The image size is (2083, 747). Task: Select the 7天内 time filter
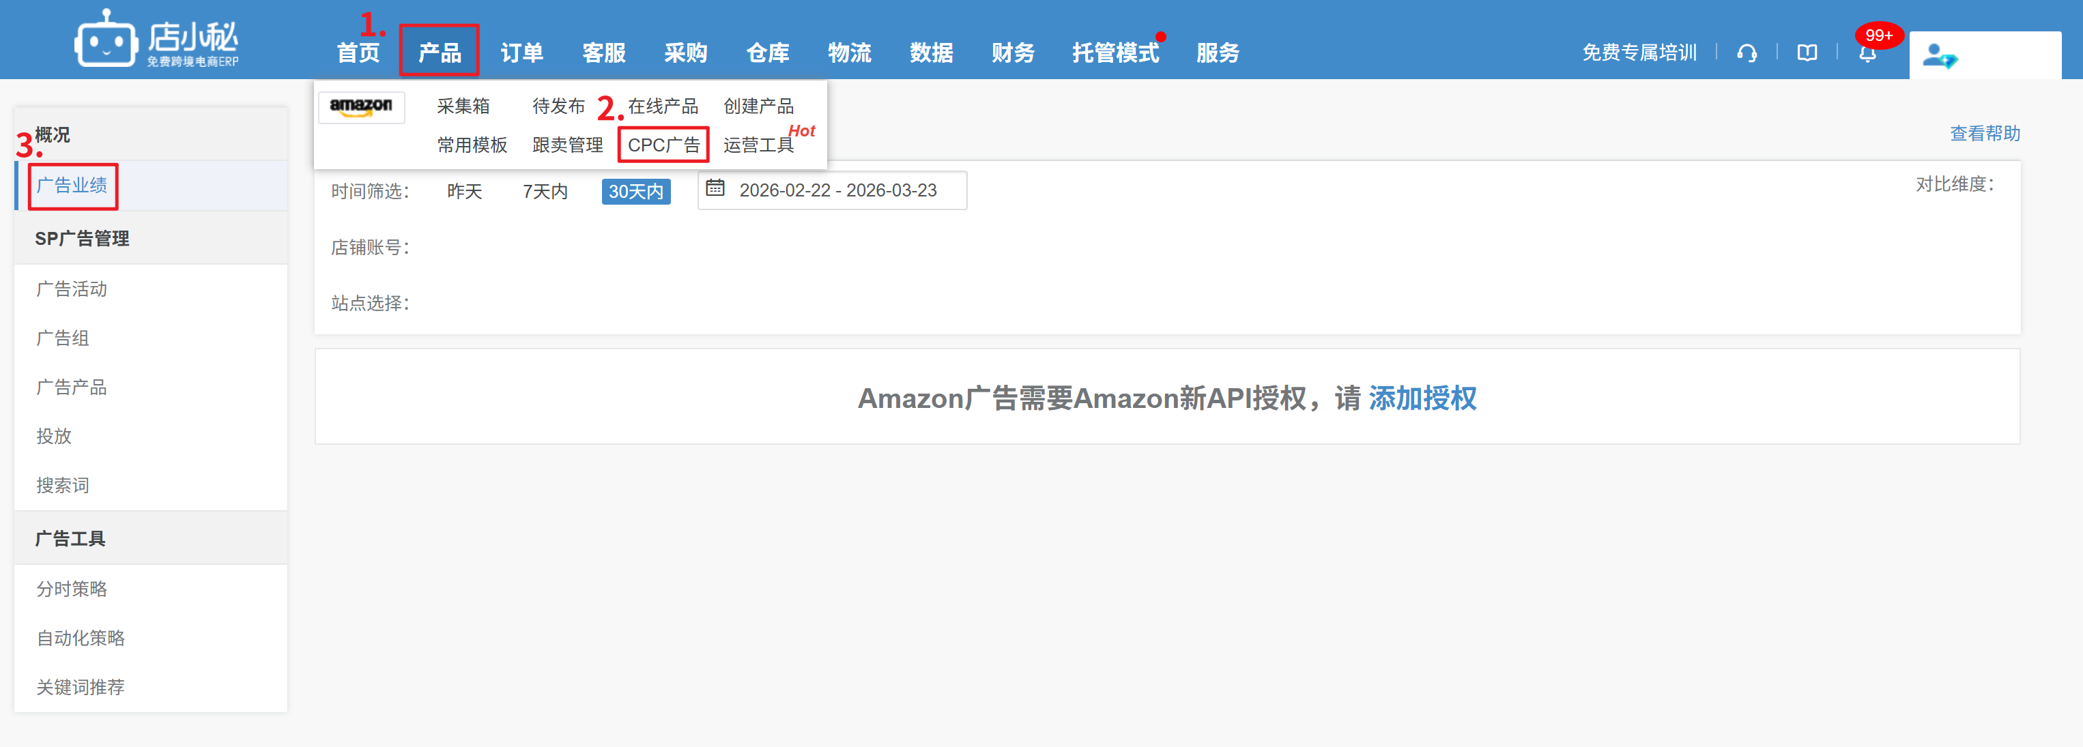tap(545, 192)
